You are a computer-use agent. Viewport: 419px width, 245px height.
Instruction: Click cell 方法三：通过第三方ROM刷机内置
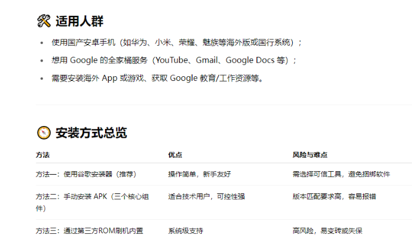[x=90, y=230]
